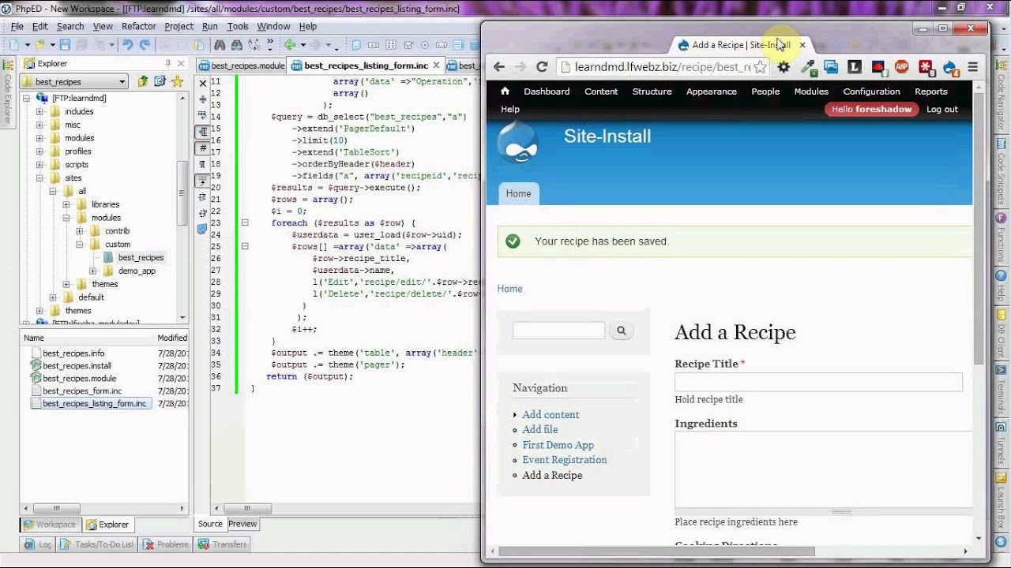Switch to the Preview tab
Screen dimensions: 1011x568
[242, 524]
